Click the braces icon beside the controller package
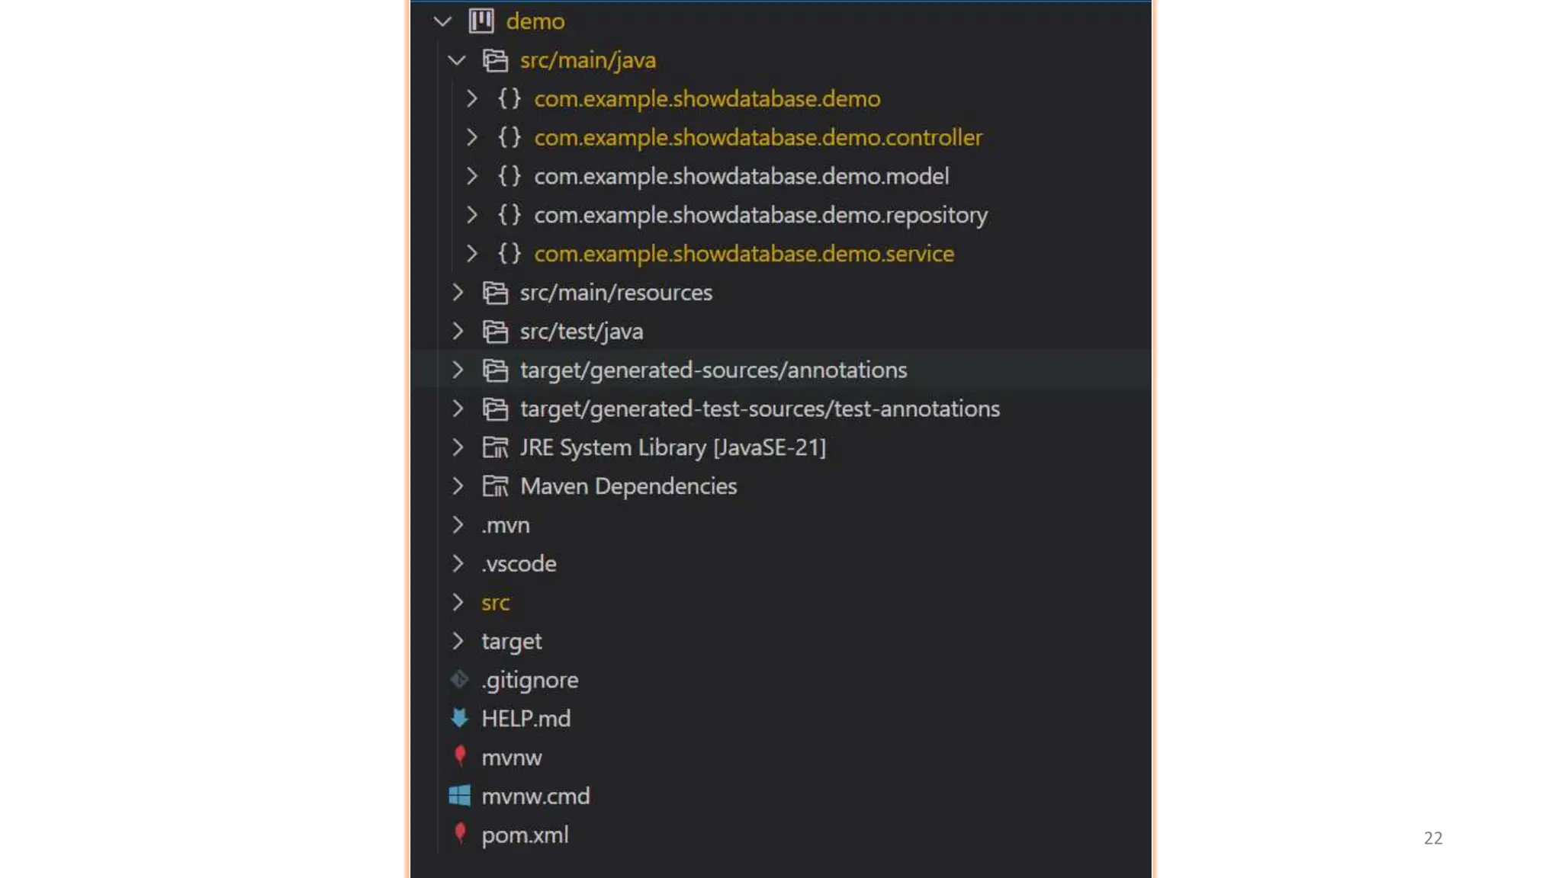The width and height of the screenshot is (1562, 878). pos(509,137)
